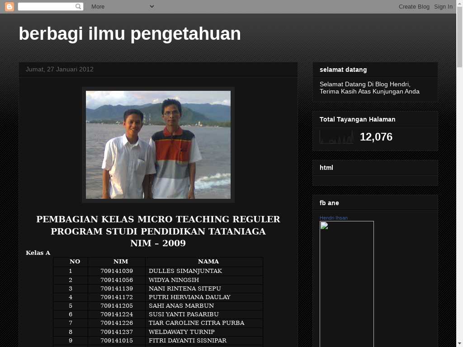Click the 'Kelas A' label
Viewport: 463px width, 347px height.
[x=38, y=253]
